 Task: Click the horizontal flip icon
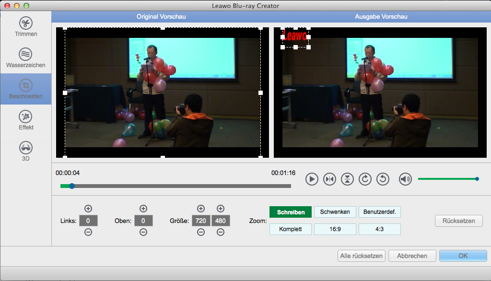coord(329,179)
